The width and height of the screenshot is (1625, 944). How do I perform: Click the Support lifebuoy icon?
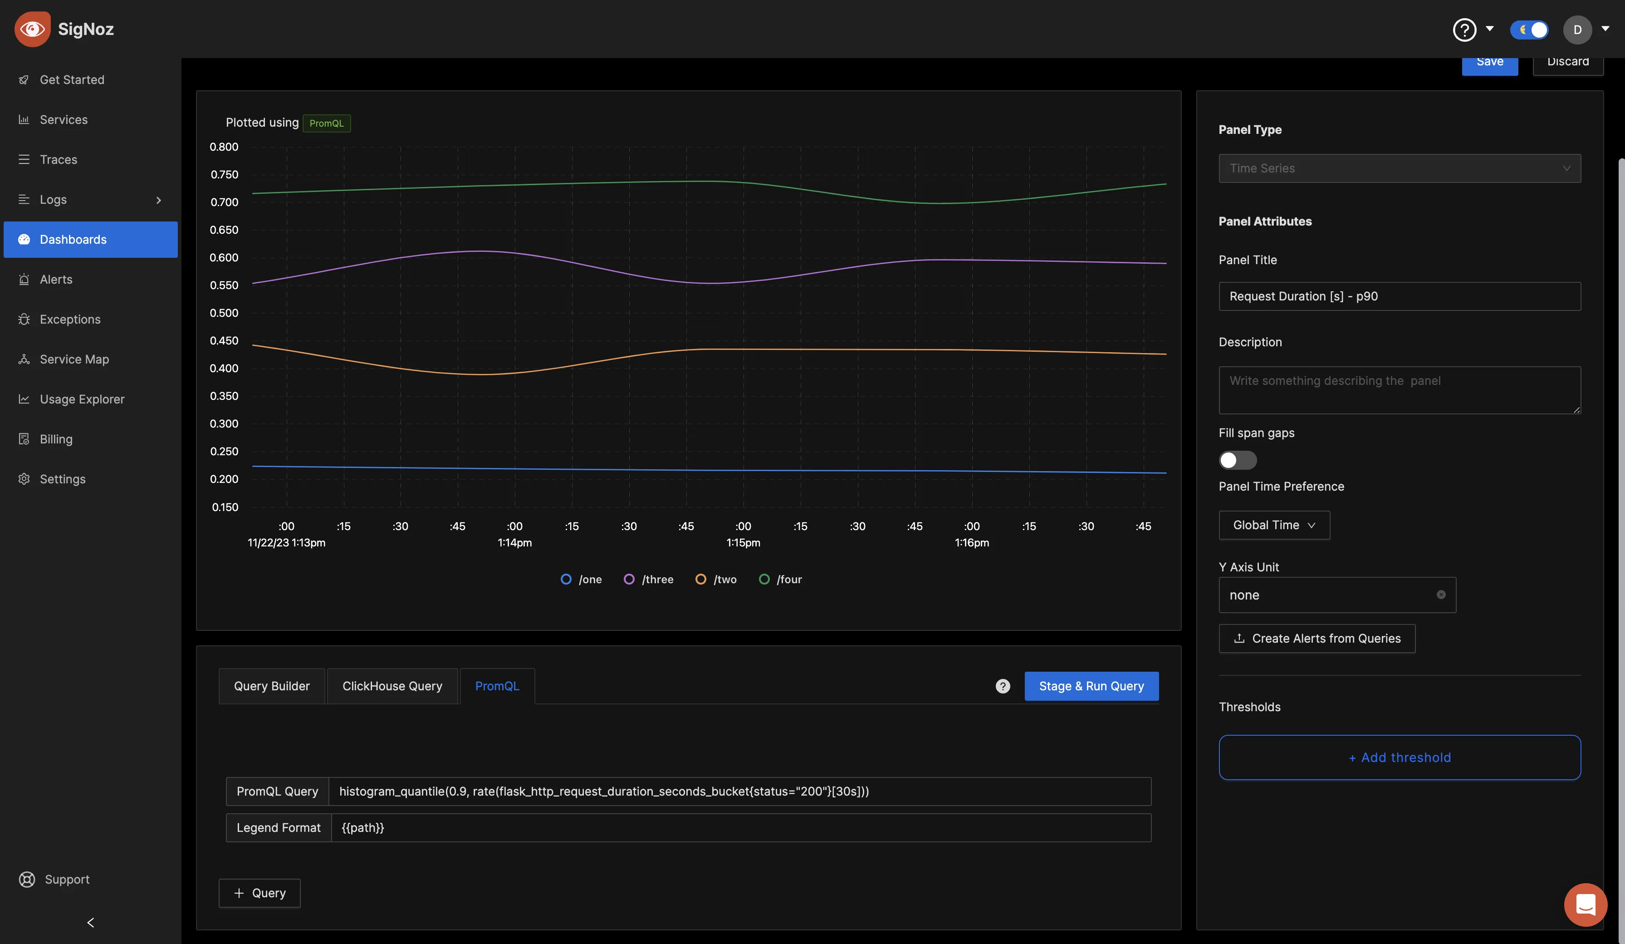point(26,880)
